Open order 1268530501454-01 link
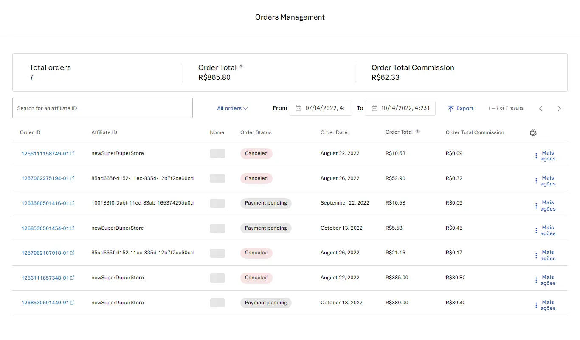580x340 pixels. tap(45, 228)
